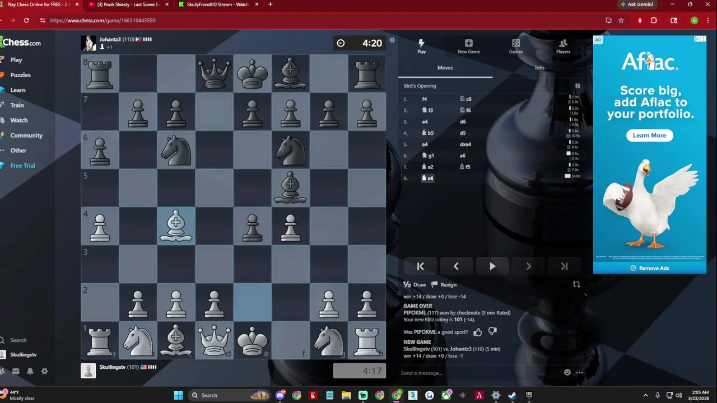Screen dimensions: 717x403
Task: Select move Bb5 in move list
Action: pos(427,133)
